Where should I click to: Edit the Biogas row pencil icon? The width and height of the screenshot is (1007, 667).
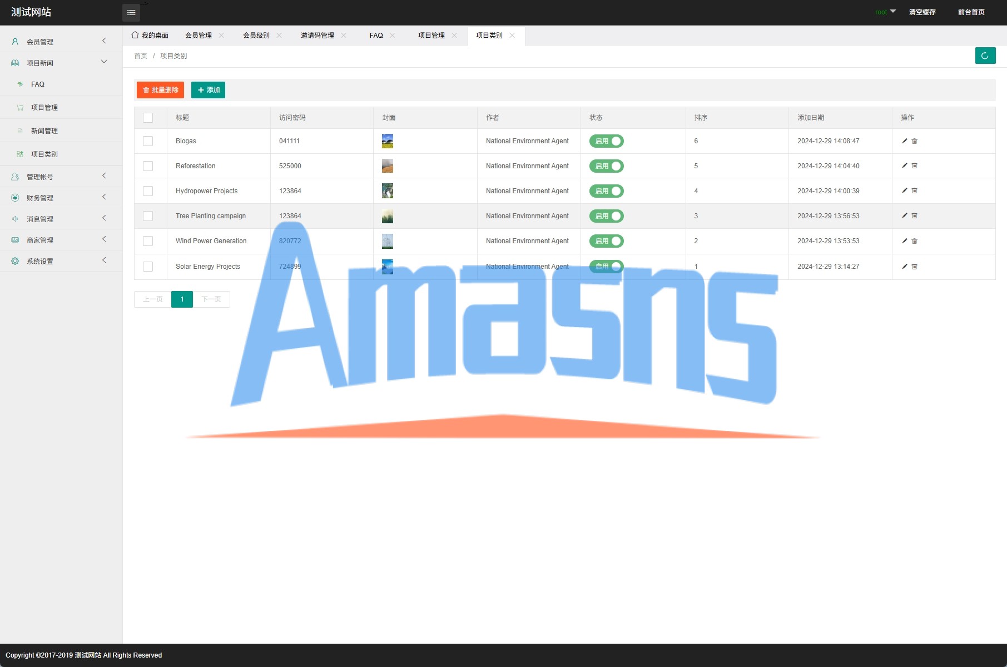coord(904,141)
